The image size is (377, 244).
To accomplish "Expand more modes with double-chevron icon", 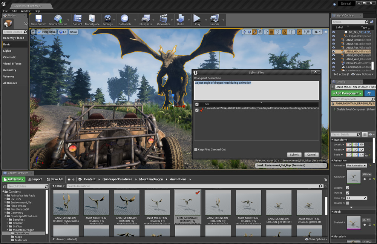I will point(26,24).
